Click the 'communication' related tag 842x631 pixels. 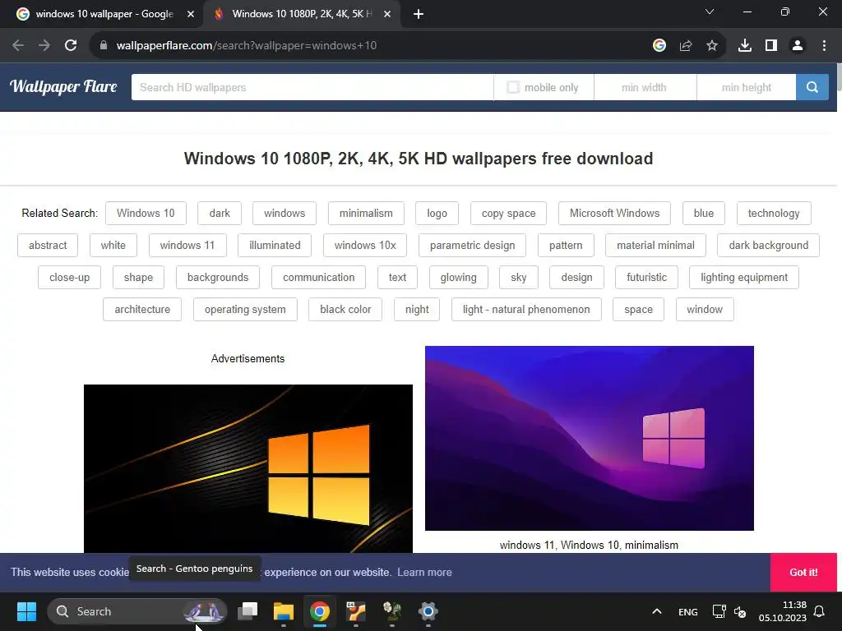pyautogui.click(x=318, y=278)
